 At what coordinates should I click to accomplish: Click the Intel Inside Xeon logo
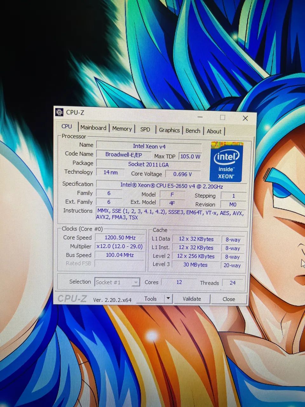click(x=227, y=162)
